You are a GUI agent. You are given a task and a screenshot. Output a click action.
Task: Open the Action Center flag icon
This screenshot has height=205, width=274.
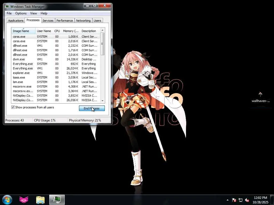click(234, 200)
